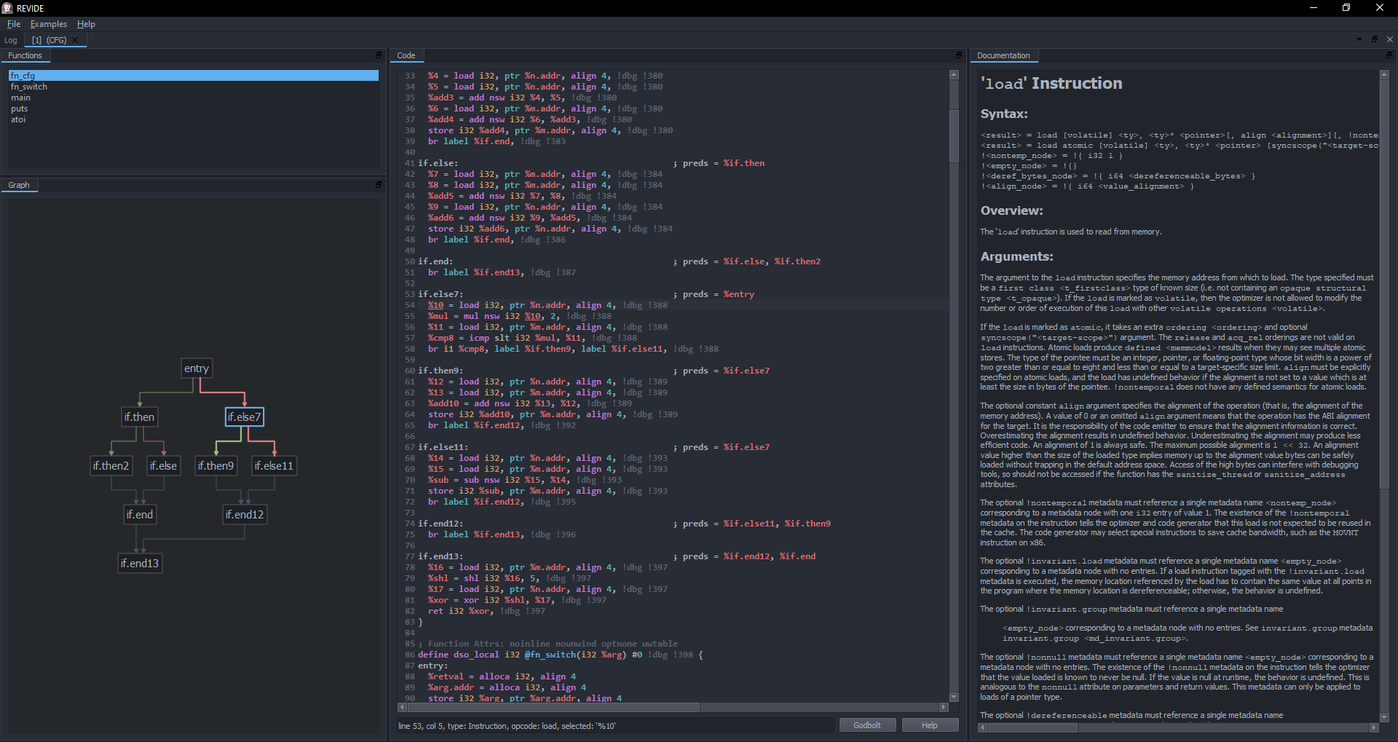This screenshot has width=1398, height=742.
Task: Select the Code panel tab
Action: (x=406, y=55)
